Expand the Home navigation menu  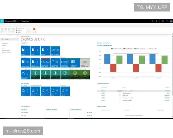point(7,39)
